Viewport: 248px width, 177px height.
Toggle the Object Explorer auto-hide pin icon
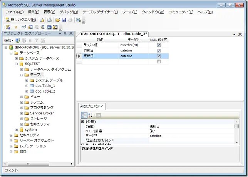click(65, 33)
